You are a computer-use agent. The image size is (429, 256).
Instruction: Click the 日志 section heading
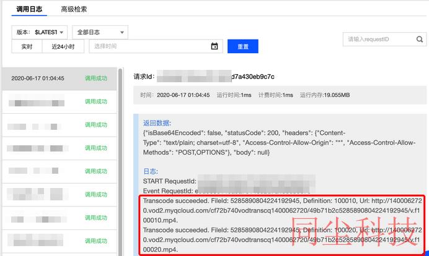pyautogui.click(x=149, y=171)
